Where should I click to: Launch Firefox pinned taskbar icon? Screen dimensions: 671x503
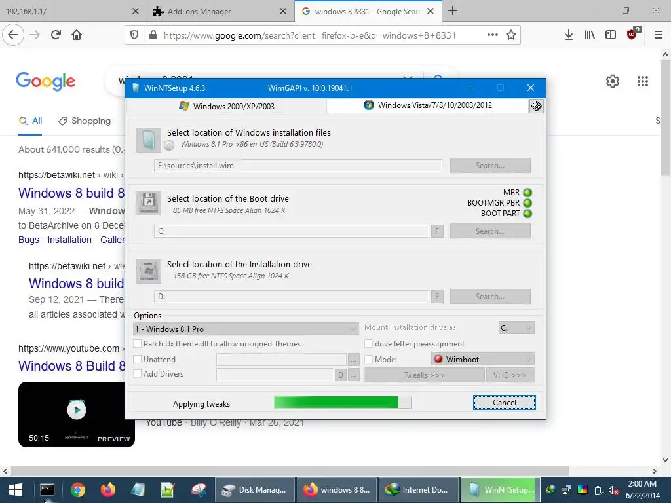(108, 490)
